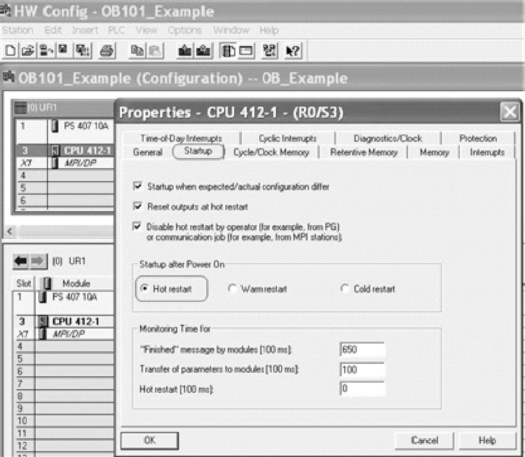Click the left scroll arrow under upper rack
Viewport: 525px width, 457px height.
point(9,231)
